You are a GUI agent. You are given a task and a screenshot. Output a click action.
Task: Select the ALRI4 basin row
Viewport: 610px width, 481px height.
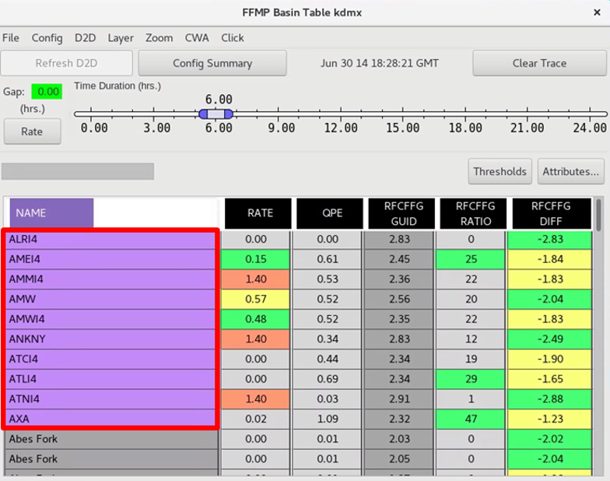[110, 239]
